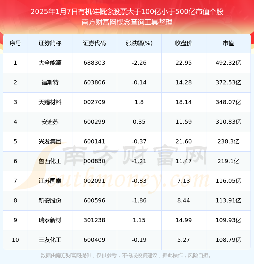254x264 pixels.
Task: Click market cap 108.79亿
Action: pyautogui.click(x=228, y=240)
